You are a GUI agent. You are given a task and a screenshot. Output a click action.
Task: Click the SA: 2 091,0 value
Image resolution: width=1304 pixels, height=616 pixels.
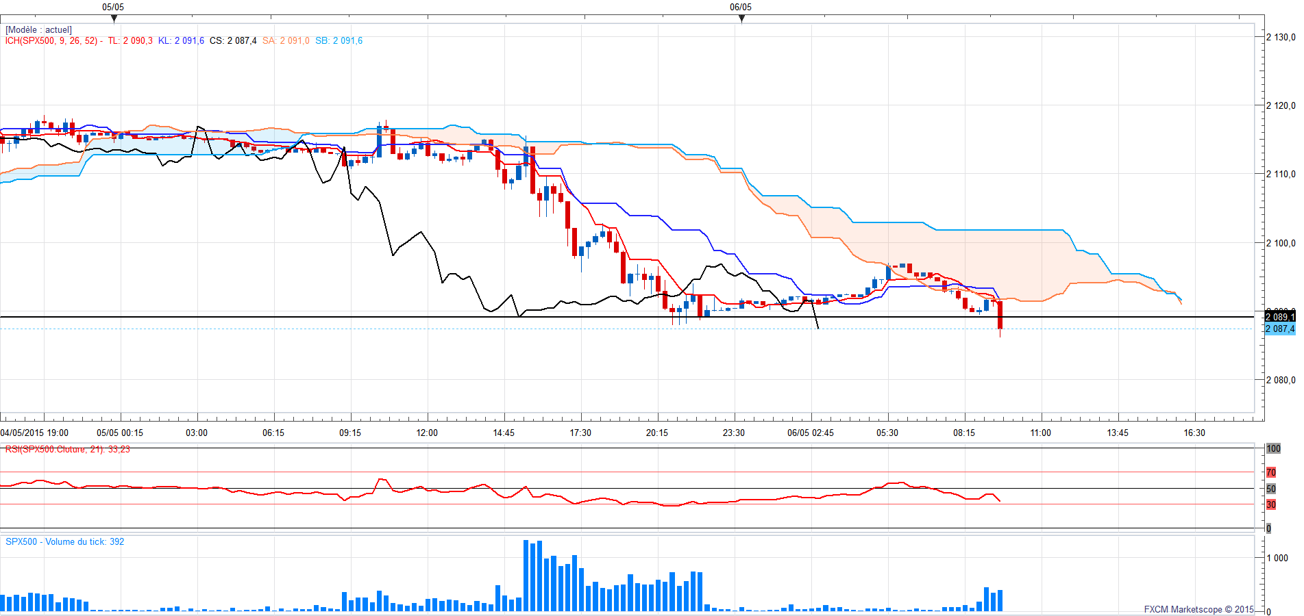(x=286, y=41)
